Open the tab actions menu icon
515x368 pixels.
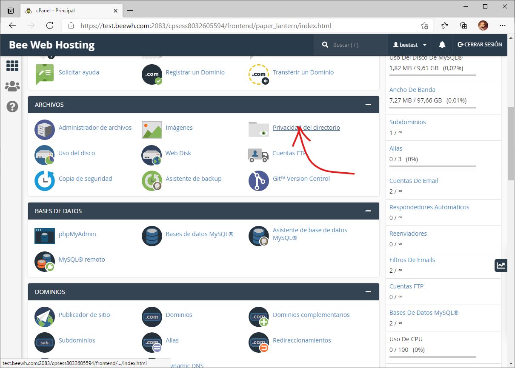[11, 10]
